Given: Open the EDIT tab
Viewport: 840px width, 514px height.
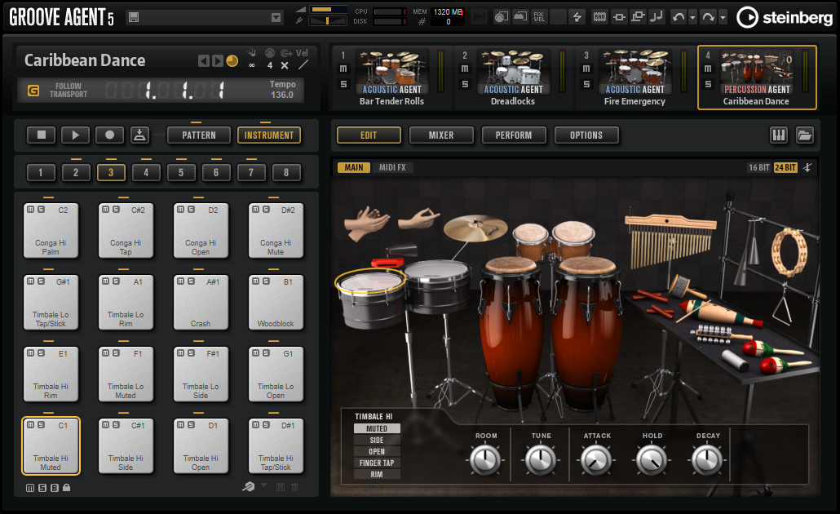Looking at the screenshot, I should click(x=369, y=135).
